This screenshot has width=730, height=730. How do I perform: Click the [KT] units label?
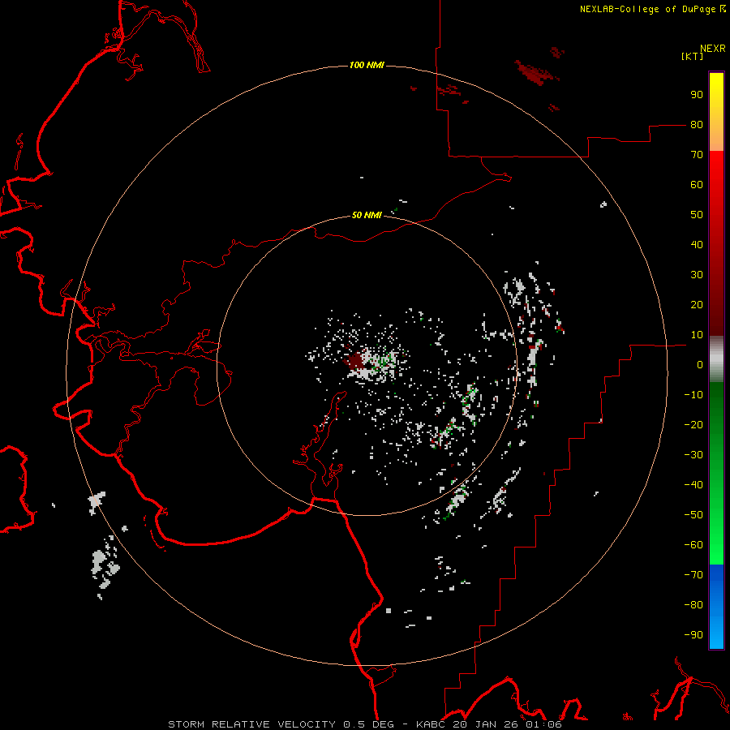(693, 56)
